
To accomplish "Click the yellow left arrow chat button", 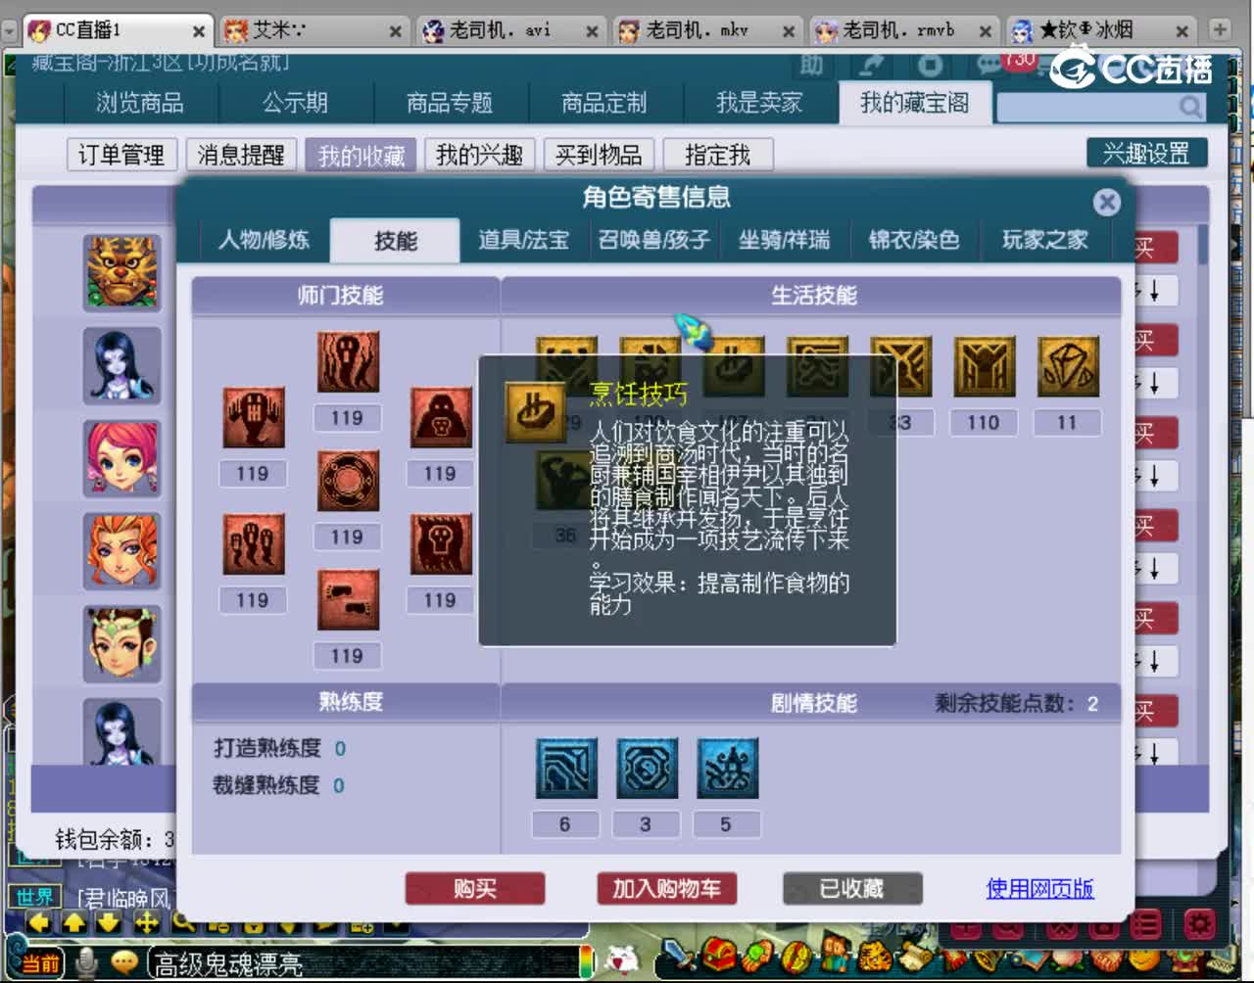I will click(x=39, y=922).
